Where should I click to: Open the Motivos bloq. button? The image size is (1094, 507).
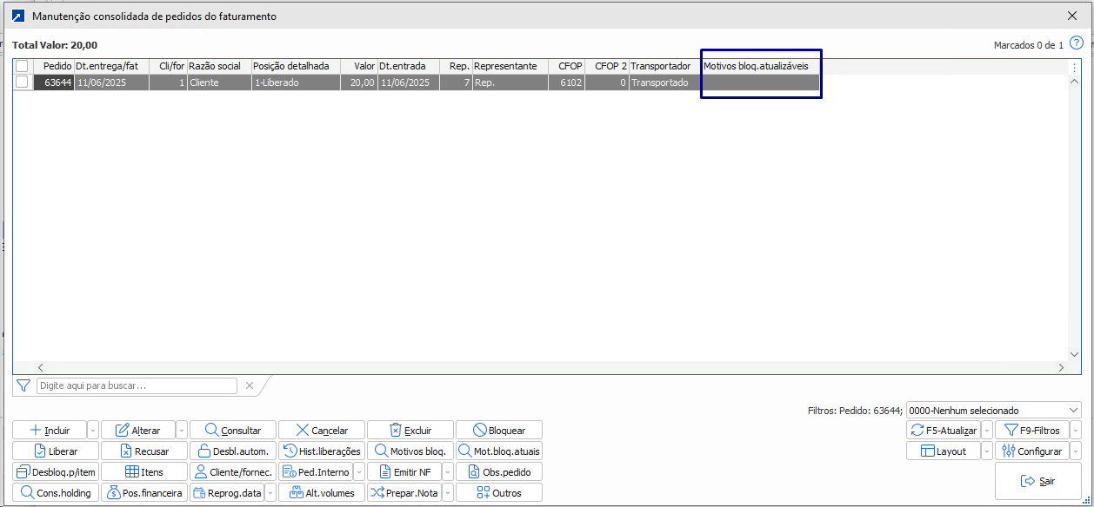click(x=410, y=451)
